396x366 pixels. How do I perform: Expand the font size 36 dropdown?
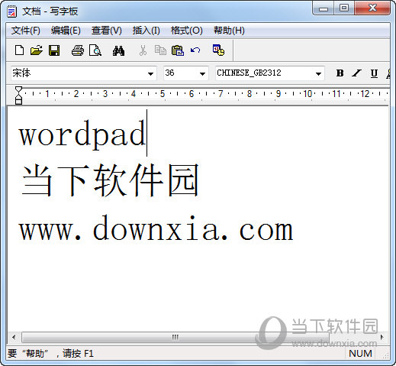tap(202, 74)
